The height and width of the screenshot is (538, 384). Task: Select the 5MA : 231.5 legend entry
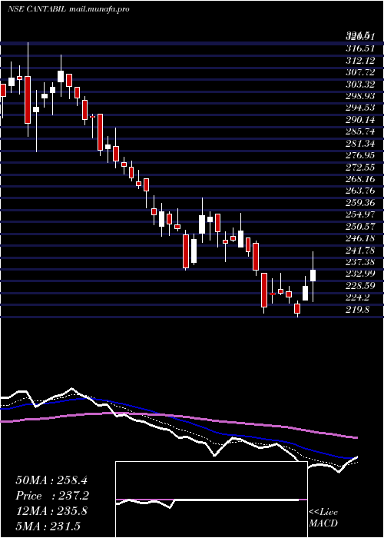click(48, 526)
